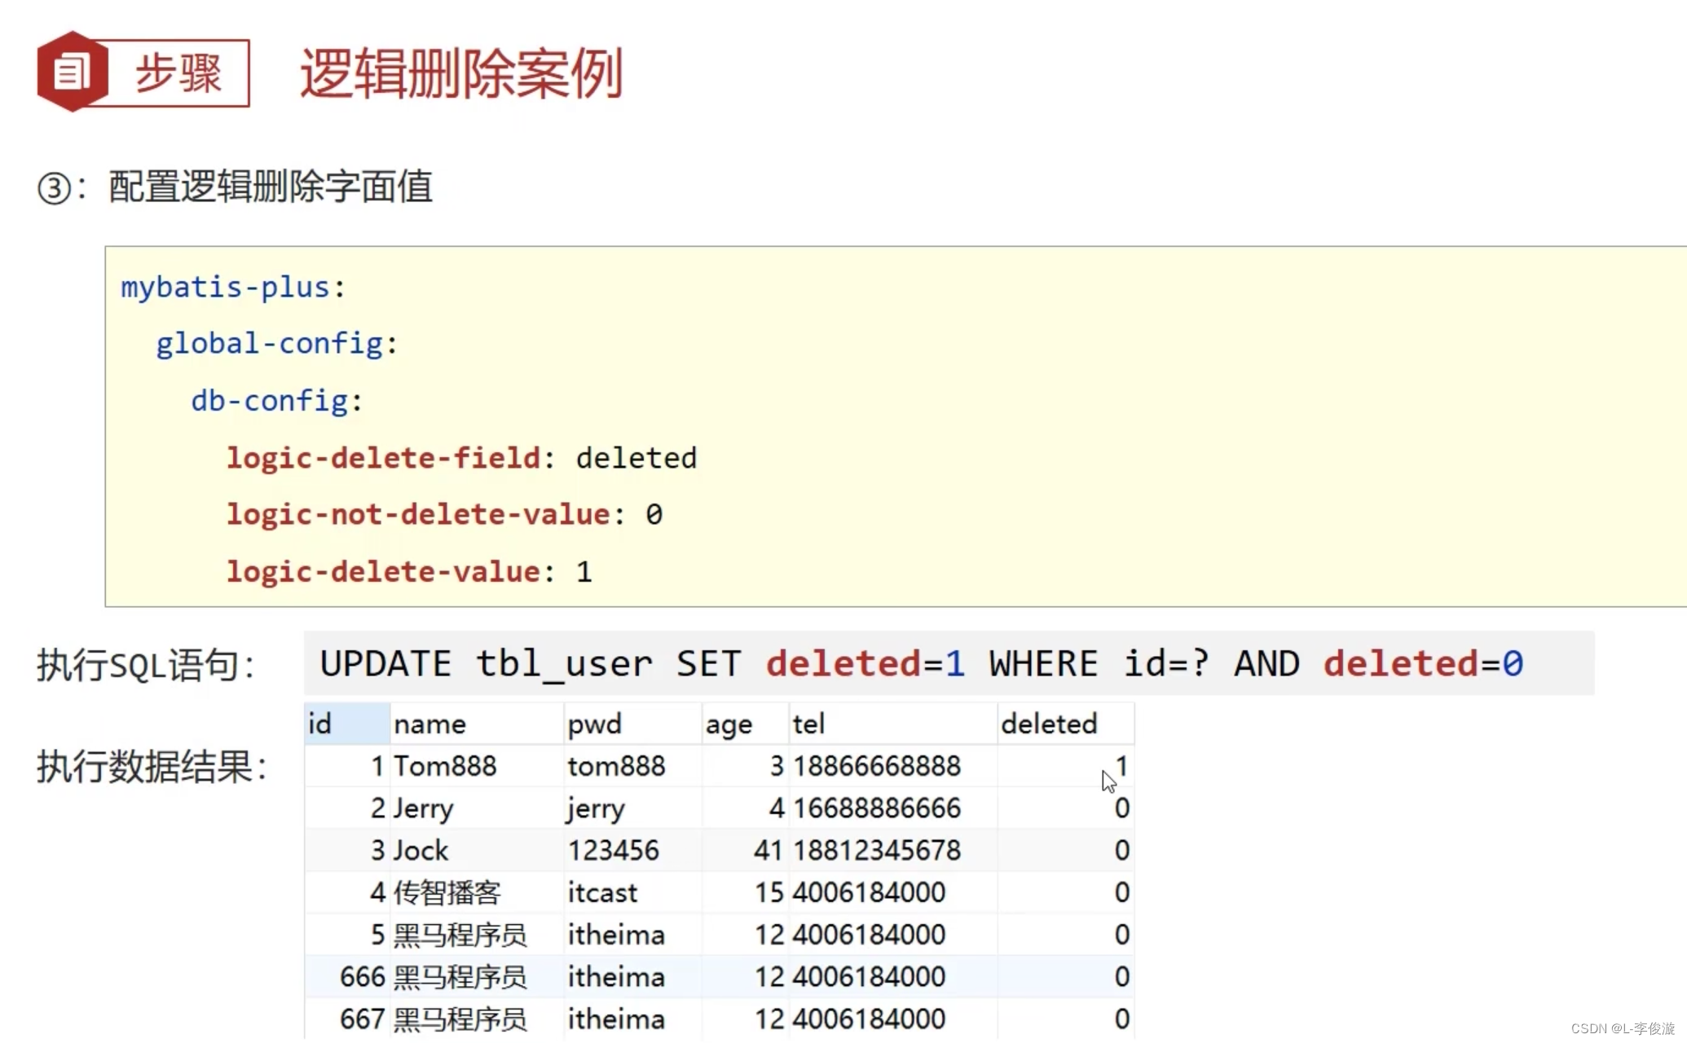The height and width of the screenshot is (1043, 1687).
Task: Click deleted=1 in SQL statement
Action: [866, 663]
